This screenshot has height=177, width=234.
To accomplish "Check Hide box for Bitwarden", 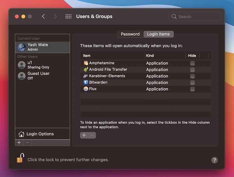I will pos(192,82).
